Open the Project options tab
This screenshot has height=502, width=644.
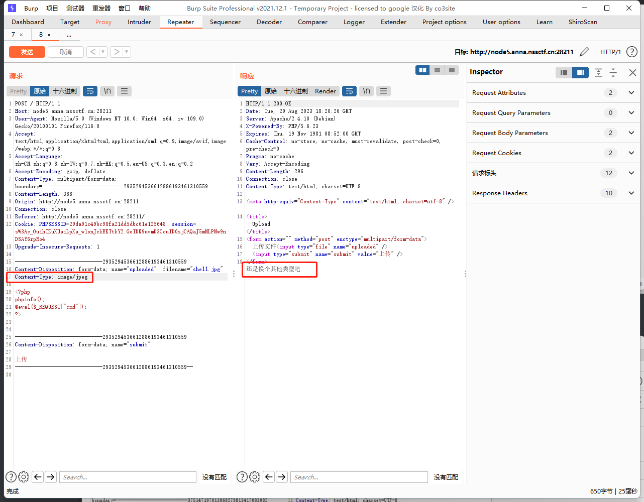click(444, 22)
